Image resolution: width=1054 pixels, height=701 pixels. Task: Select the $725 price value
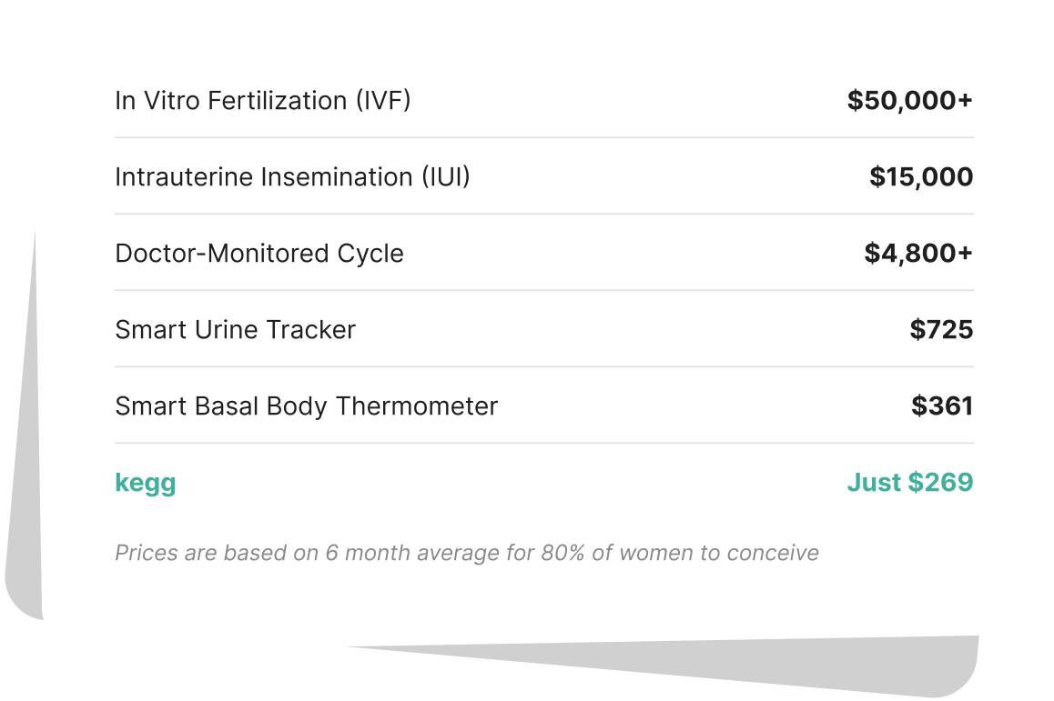941,330
